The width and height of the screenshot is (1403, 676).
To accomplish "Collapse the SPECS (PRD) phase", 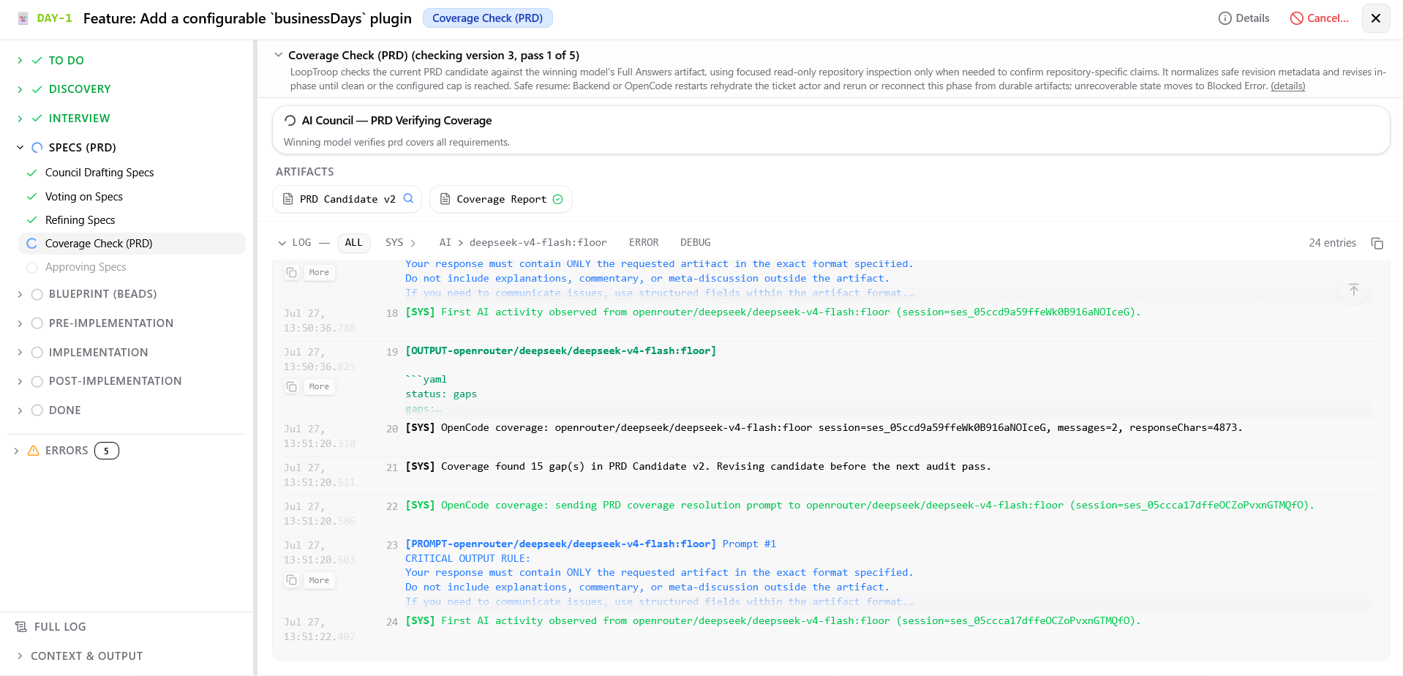I will pyautogui.click(x=20, y=148).
